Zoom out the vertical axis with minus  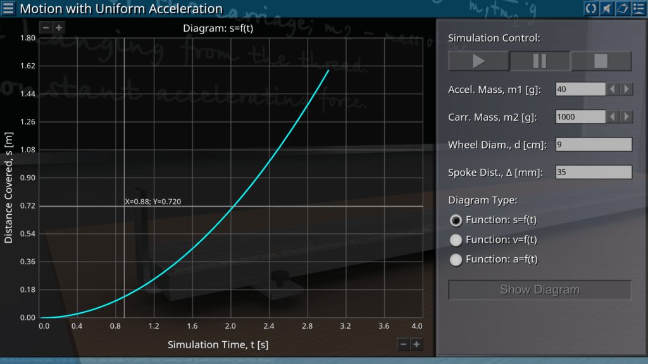(46, 28)
